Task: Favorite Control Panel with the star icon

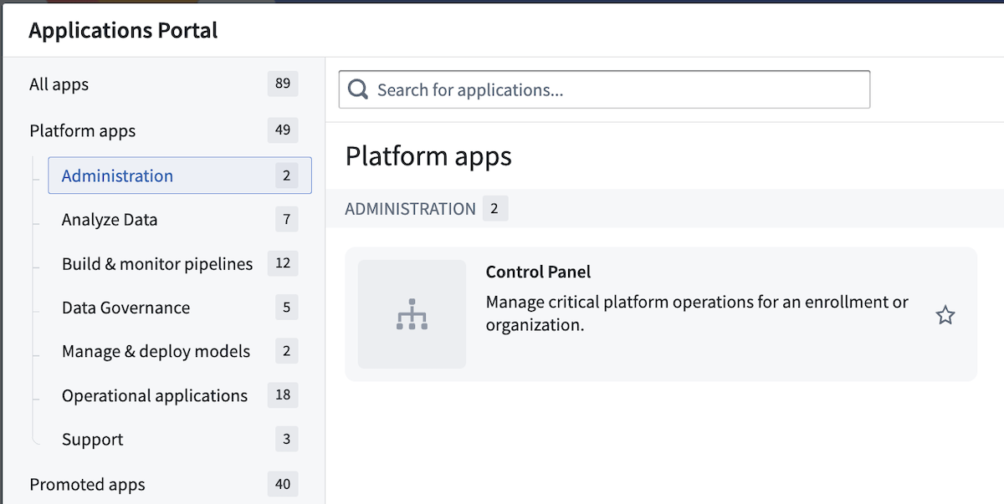Action: [945, 315]
